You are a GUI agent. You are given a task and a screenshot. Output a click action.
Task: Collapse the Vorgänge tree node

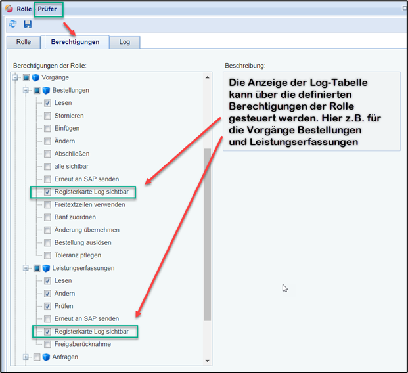point(16,77)
